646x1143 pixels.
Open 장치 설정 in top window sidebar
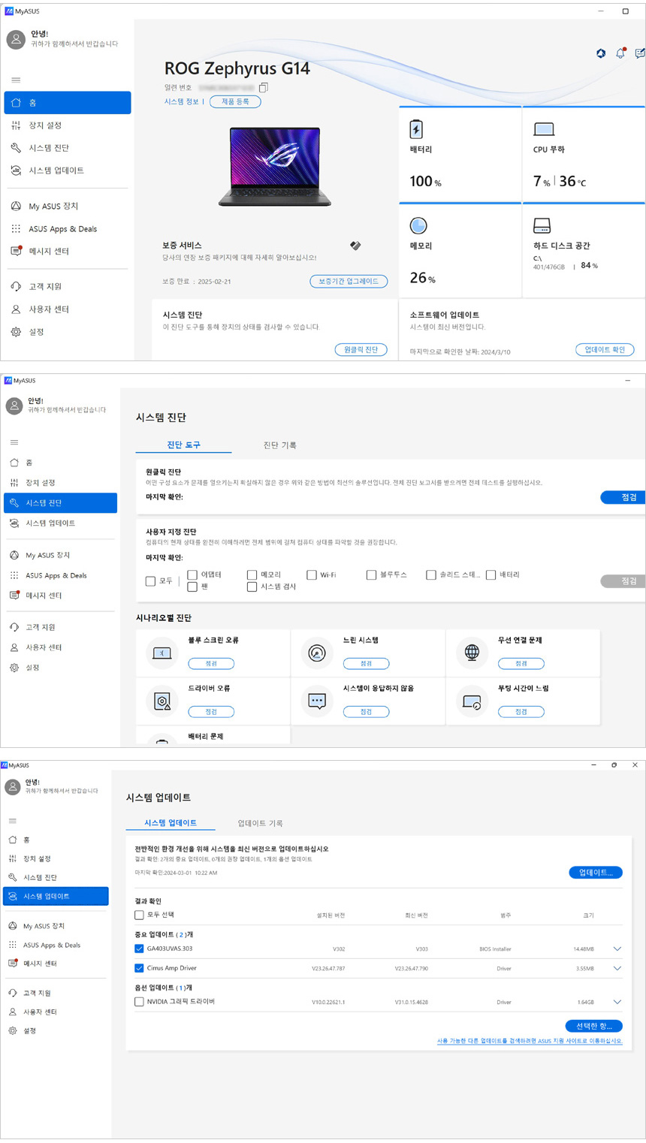68,125
